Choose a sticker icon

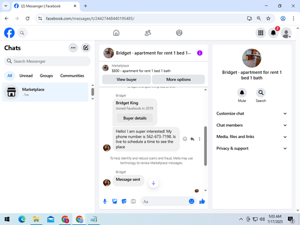pyautogui.click(x=124, y=202)
